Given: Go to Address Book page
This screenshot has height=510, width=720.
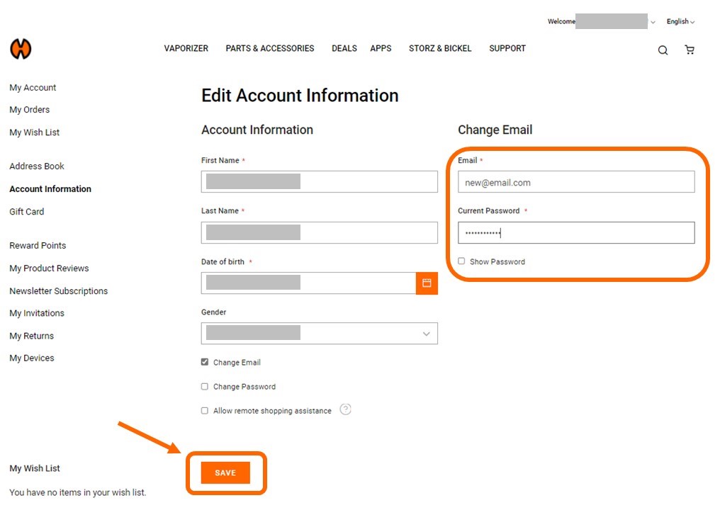Looking at the screenshot, I should pos(37,166).
